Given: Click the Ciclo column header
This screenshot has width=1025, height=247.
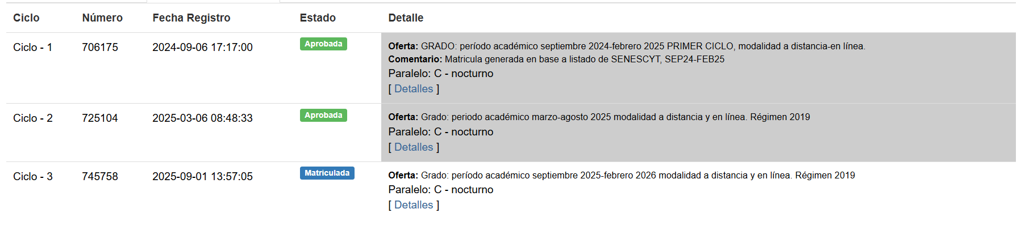Looking at the screenshot, I should [x=26, y=18].
